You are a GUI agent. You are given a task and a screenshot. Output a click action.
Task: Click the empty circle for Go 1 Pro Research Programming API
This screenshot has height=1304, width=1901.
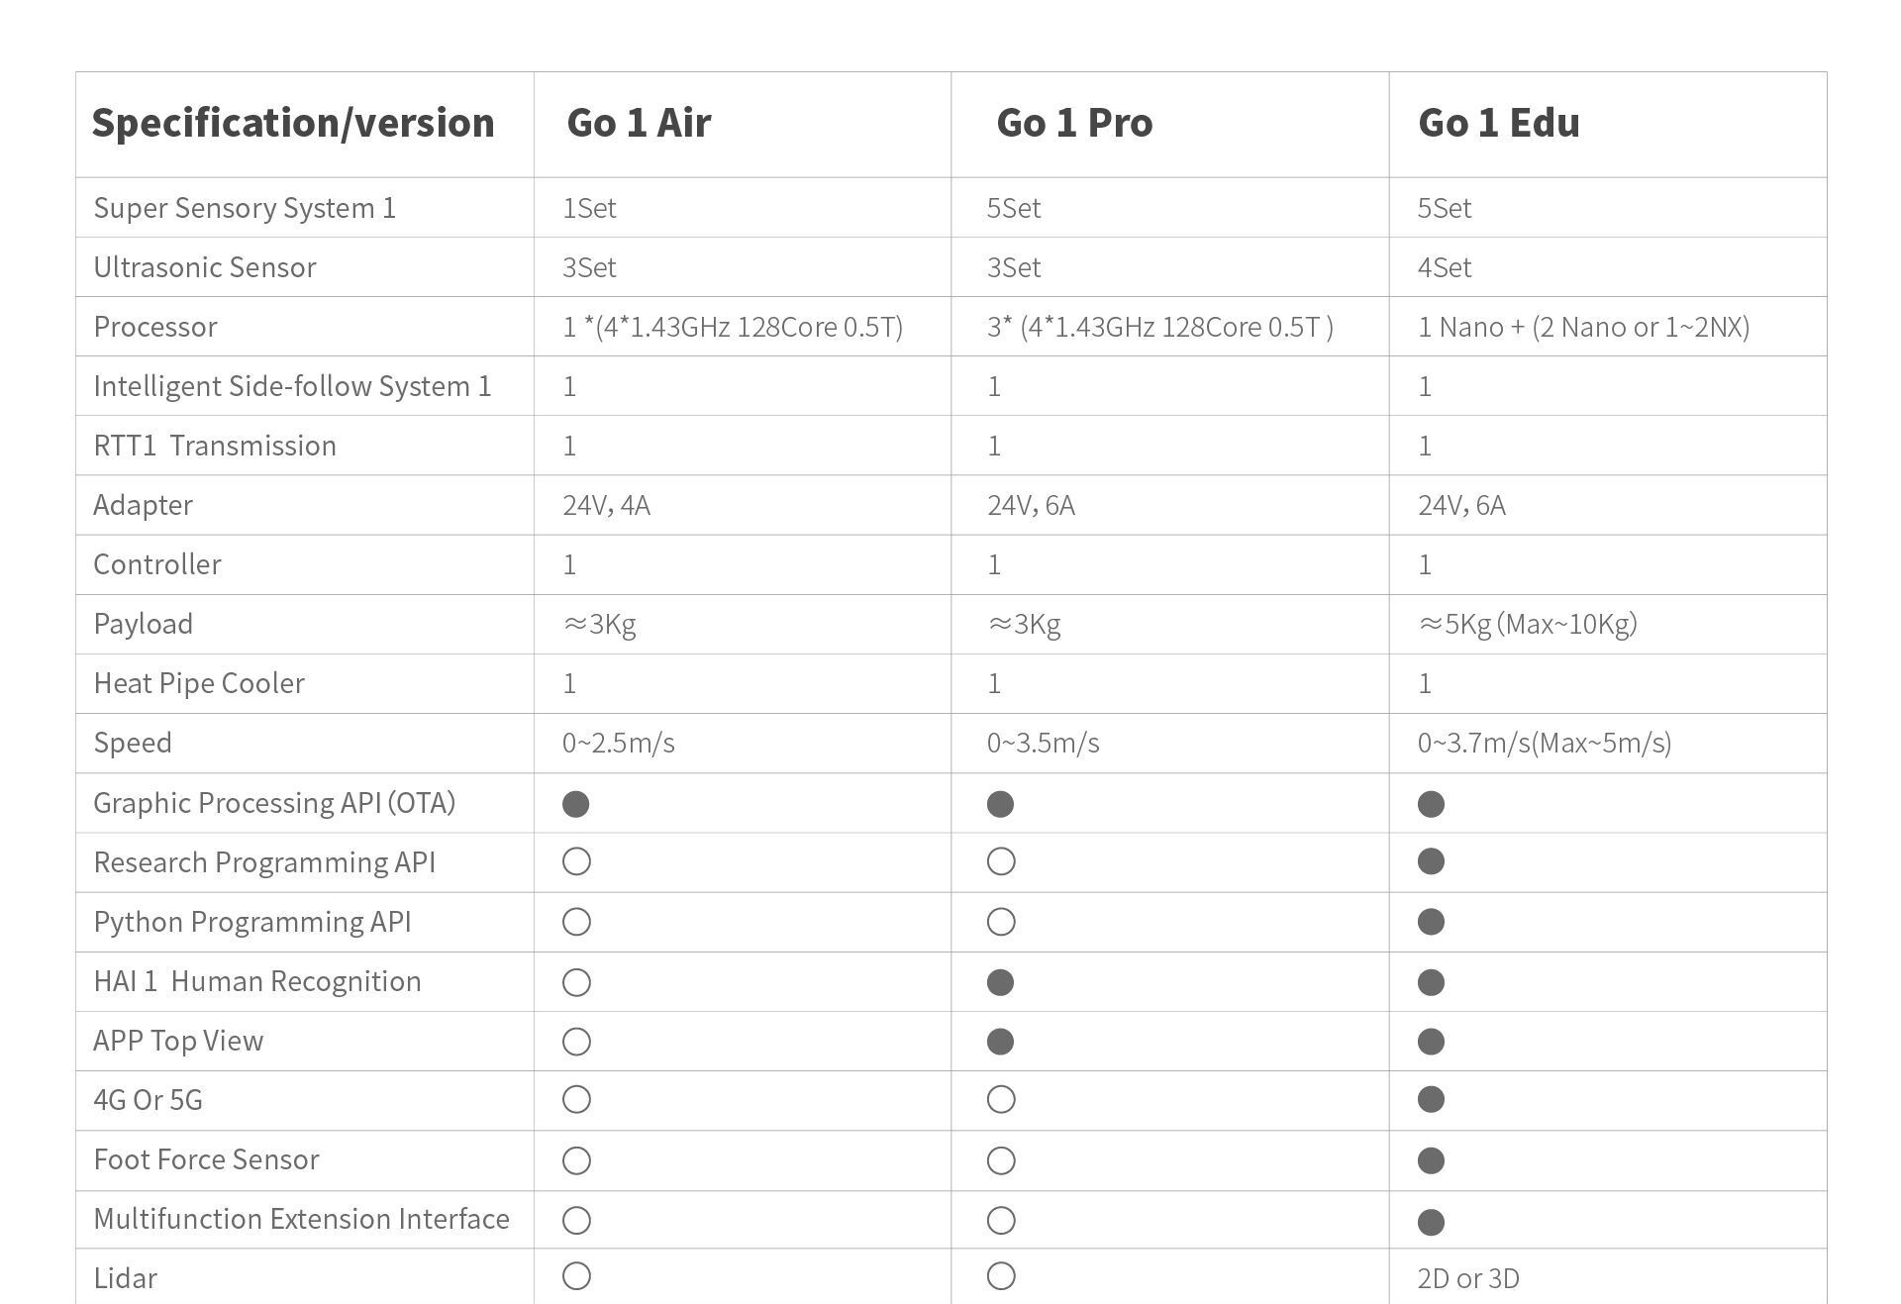(x=1001, y=862)
